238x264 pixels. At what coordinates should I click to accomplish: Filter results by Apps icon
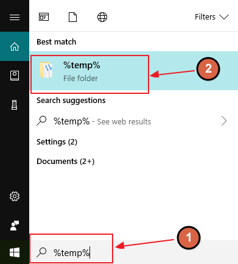pos(44,17)
